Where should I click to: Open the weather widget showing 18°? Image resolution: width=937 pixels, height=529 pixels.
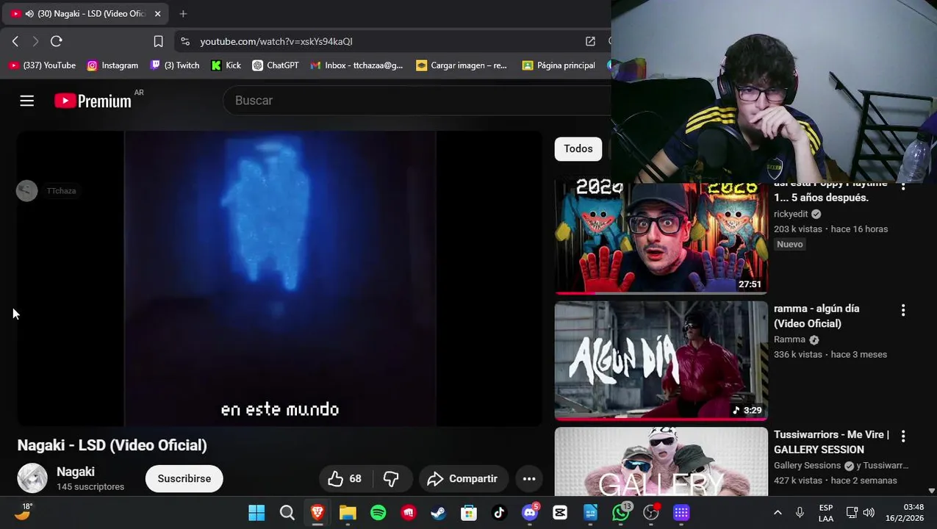pos(24,512)
